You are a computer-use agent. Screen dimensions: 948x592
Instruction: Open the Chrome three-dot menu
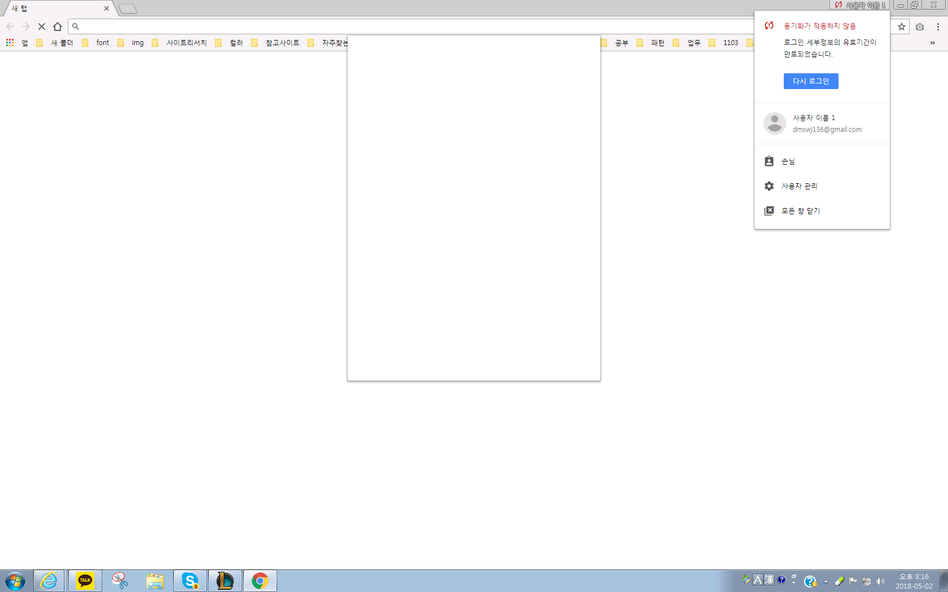[938, 26]
